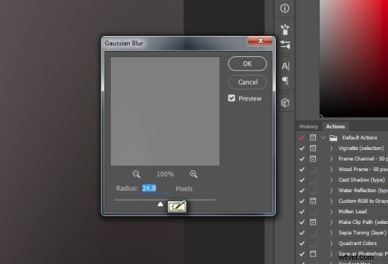Toggle dialog icon for Frame Channel action
The image size is (388, 264).
coord(313,158)
